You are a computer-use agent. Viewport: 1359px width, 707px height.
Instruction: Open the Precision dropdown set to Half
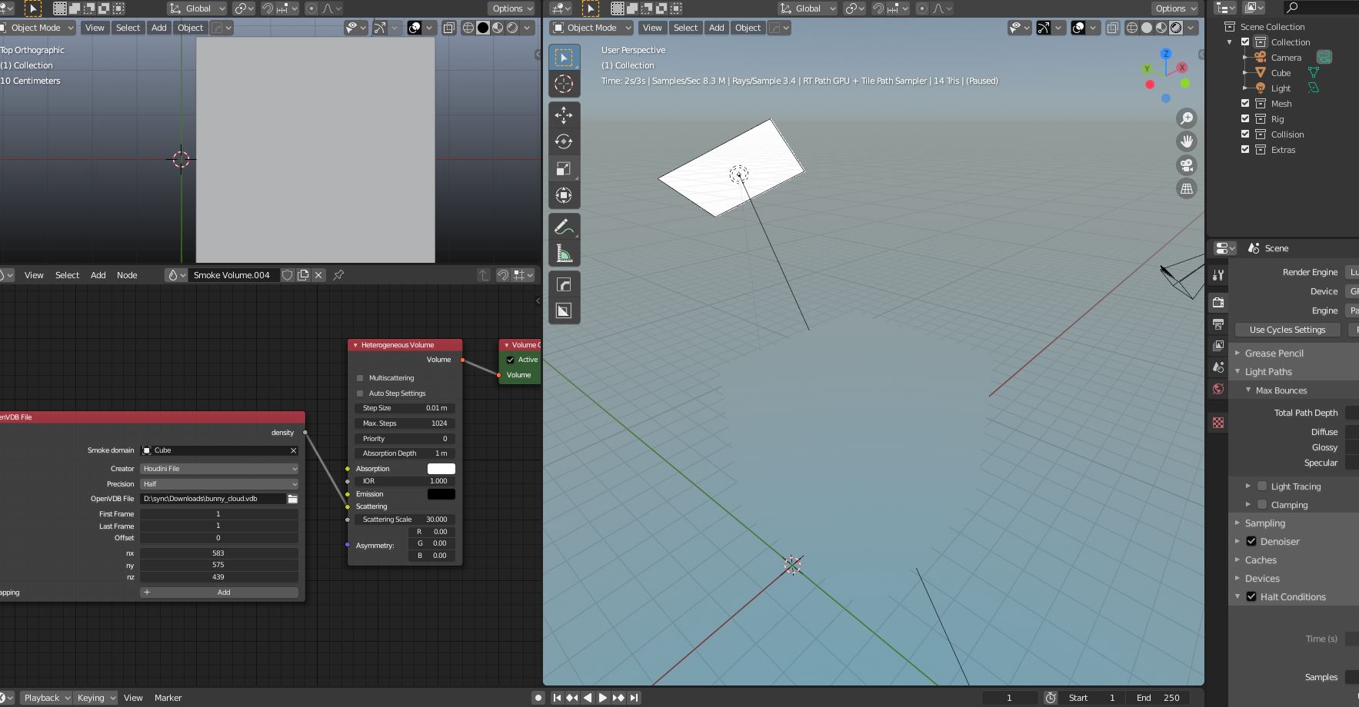click(219, 484)
